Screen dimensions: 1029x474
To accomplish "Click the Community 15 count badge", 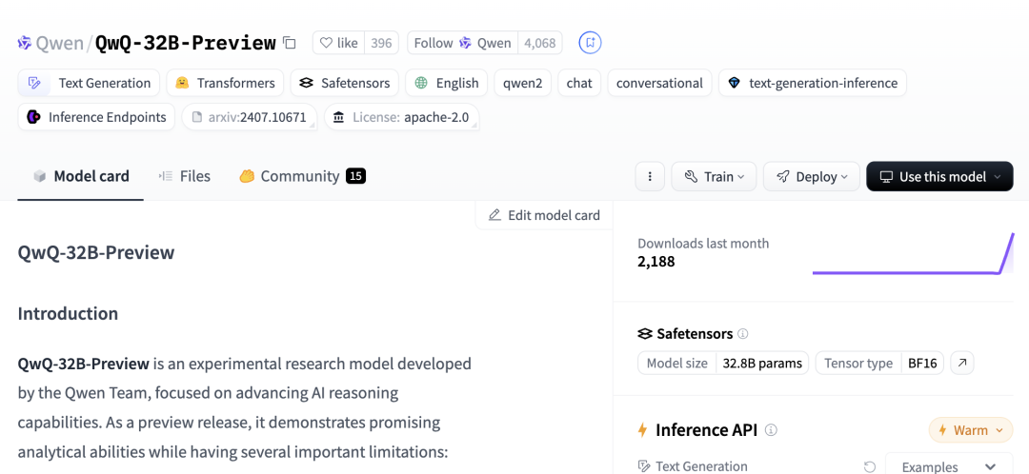I will point(355,176).
